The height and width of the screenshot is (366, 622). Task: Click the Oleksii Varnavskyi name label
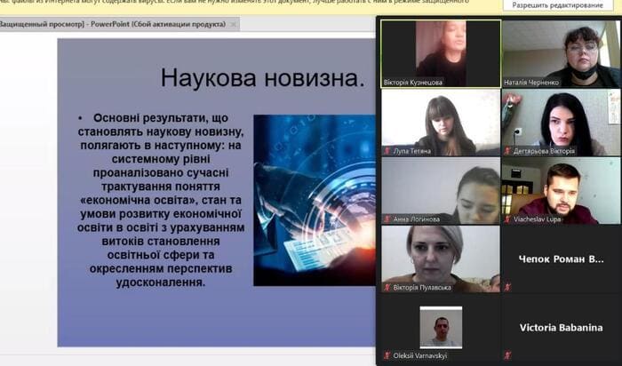[419, 355]
